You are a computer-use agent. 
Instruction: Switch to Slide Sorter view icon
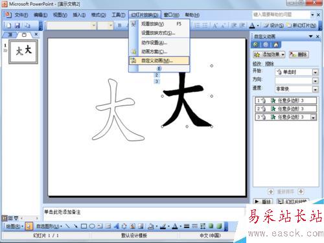coord(10,218)
